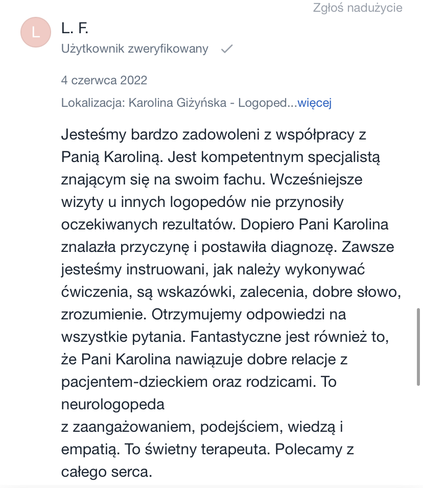
Task: Click reviewer name L. F.
Action: (x=75, y=28)
